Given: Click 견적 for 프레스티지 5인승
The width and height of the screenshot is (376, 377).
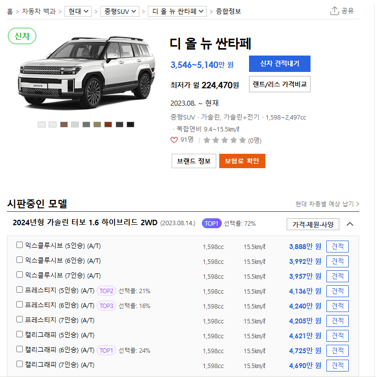Looking at the screenshot, I should click(x=337, y=291).
